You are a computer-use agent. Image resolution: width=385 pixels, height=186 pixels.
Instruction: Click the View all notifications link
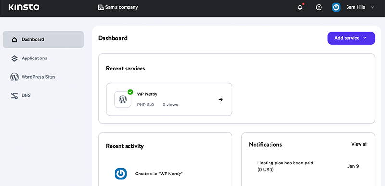(x=359, y=144)
